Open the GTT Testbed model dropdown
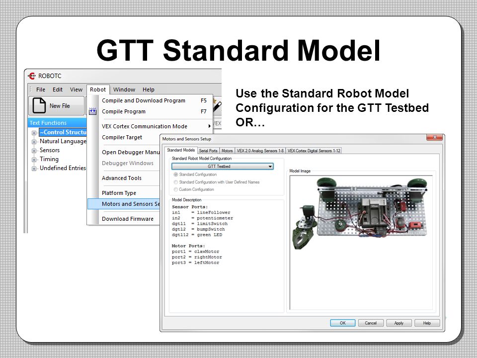The height and width of the screenshot is (358, 477). pos(223,166)
